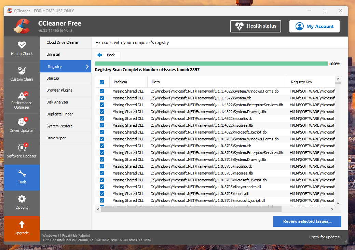Screen dimensions: 355x250
Task: Open Drive Wiper tool
Action: tap(66, 138)
